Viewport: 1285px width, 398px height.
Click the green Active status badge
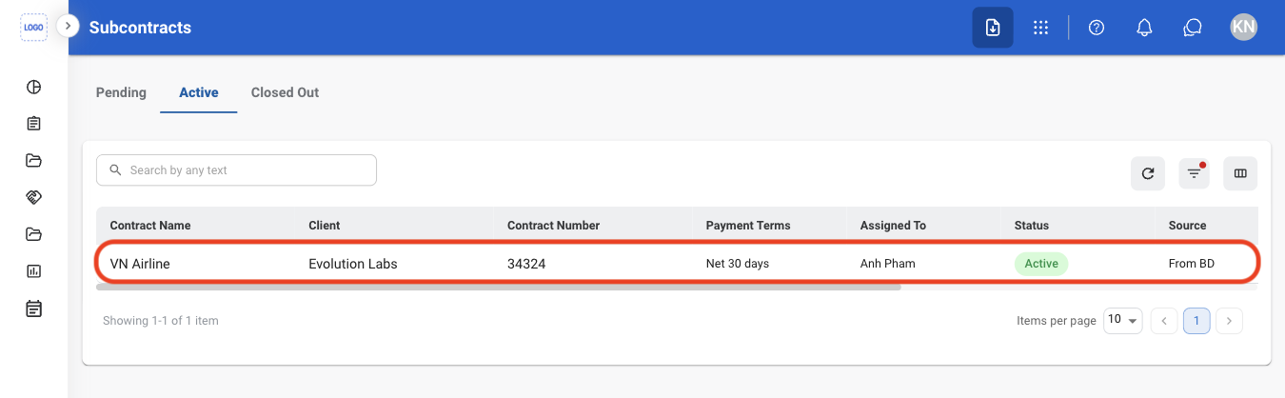[1041, 264]
